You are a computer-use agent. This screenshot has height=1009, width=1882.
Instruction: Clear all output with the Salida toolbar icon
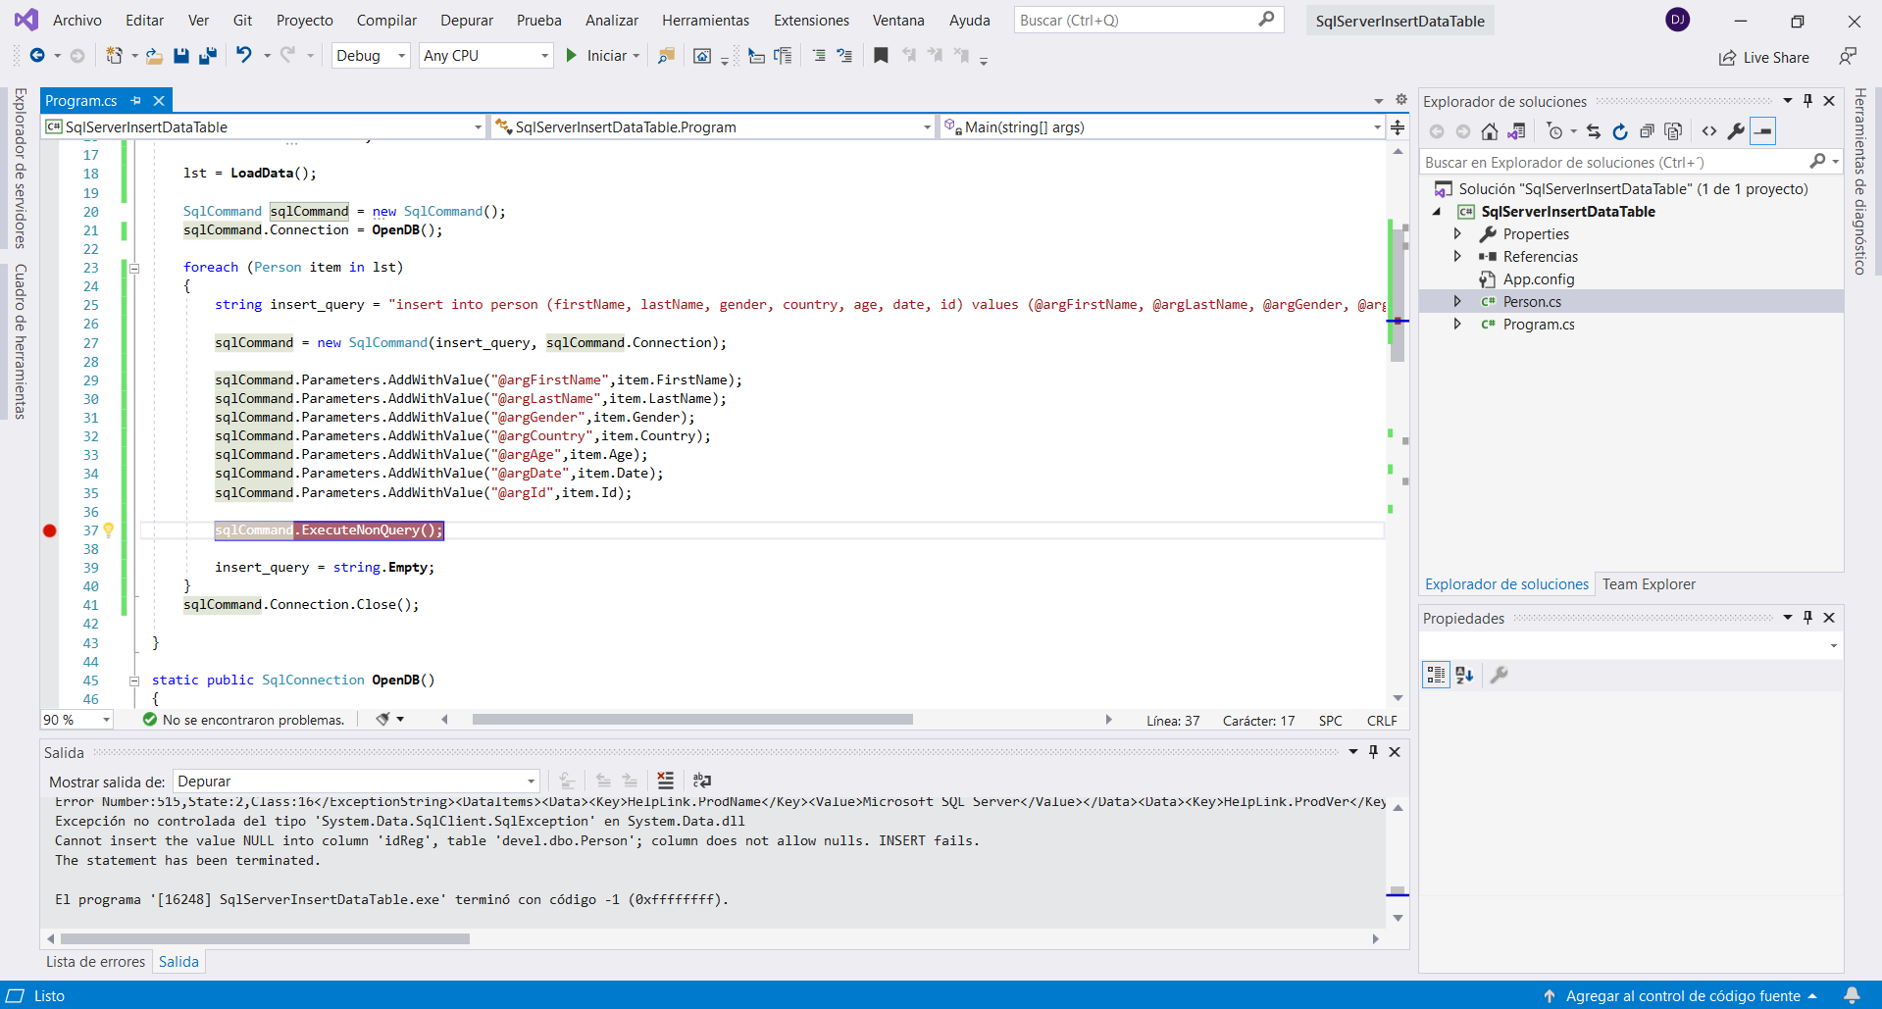(x=666, y=781)
